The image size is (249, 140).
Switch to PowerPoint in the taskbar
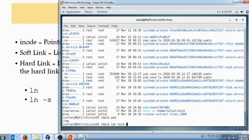pyautogui.click(x=71, y=137)
